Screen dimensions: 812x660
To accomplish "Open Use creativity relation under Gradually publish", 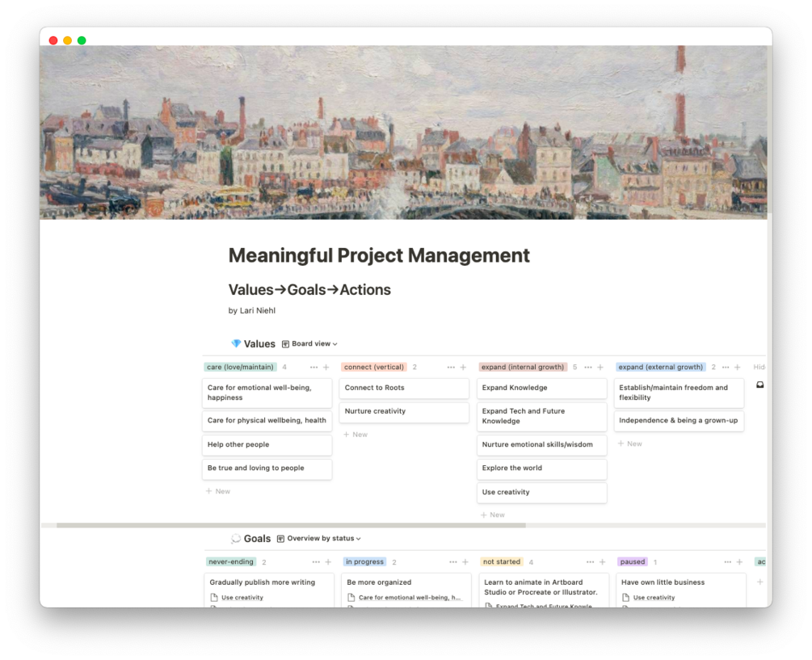I will pyautogui.click(x=242, y=597).
